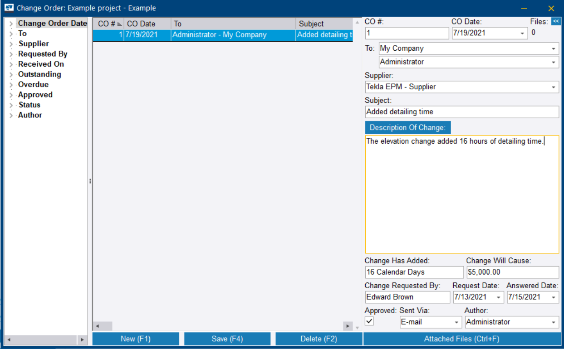The height and width of the screenshot is (349, 564).
Task: Expand the Status item in the sidebar
Action: tap(10, 105)
